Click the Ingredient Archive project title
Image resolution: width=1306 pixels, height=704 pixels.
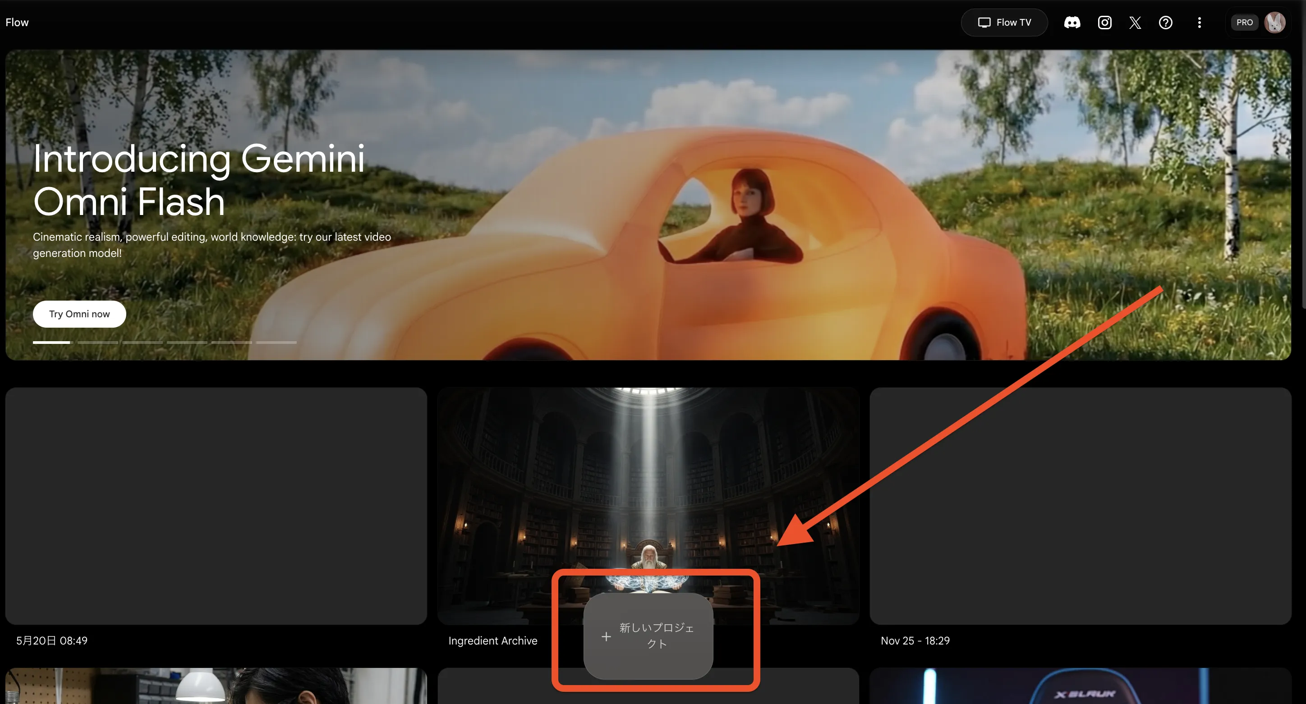point(493,640)
